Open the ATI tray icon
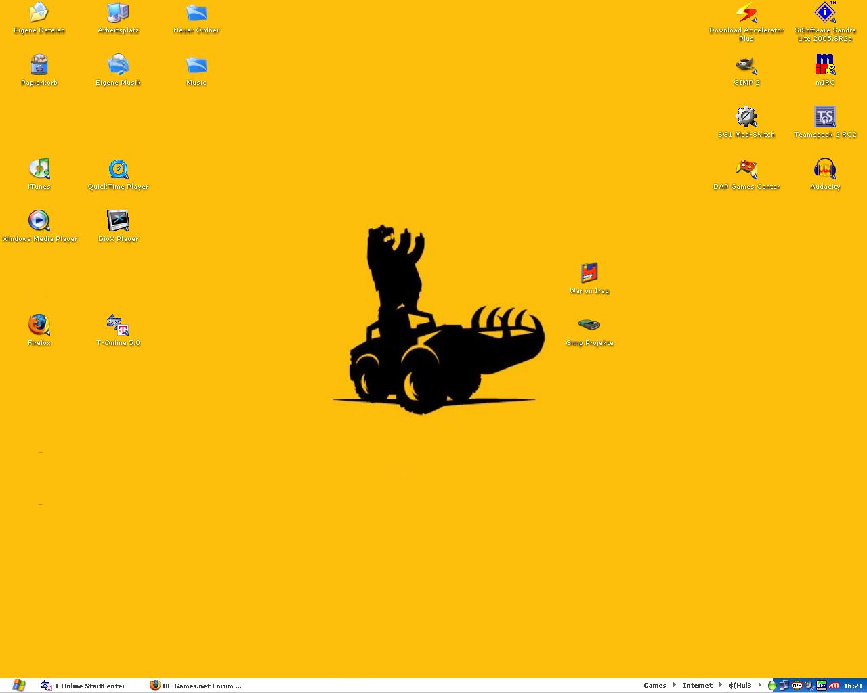This screenshot has height=693, width=867. coord(834,686)
